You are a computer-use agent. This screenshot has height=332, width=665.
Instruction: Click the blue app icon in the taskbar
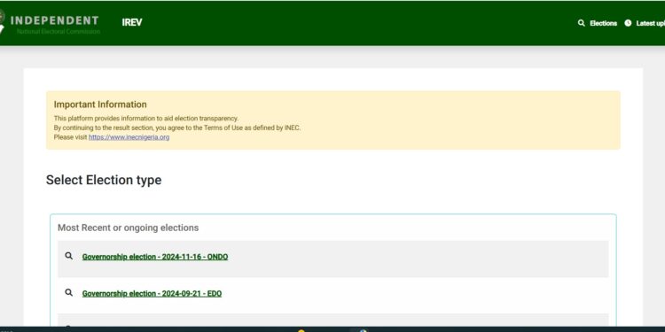point(362,330)
